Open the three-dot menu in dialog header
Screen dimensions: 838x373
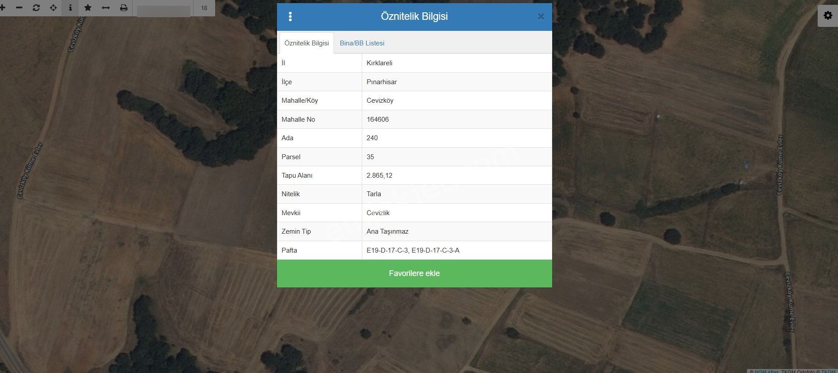coord(290,17)
